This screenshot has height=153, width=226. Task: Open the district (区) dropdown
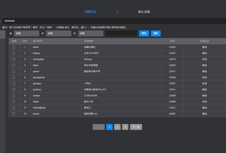(91, 33)
